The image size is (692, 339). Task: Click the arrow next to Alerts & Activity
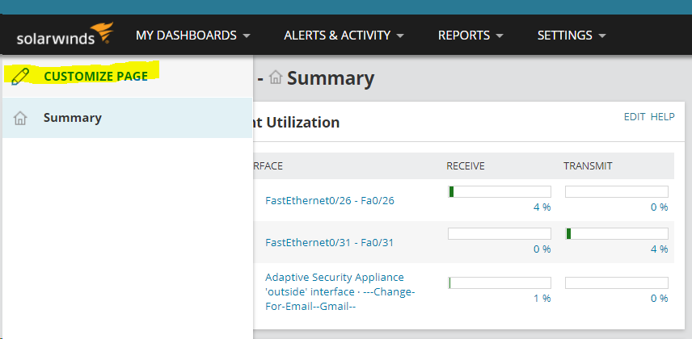400,36
